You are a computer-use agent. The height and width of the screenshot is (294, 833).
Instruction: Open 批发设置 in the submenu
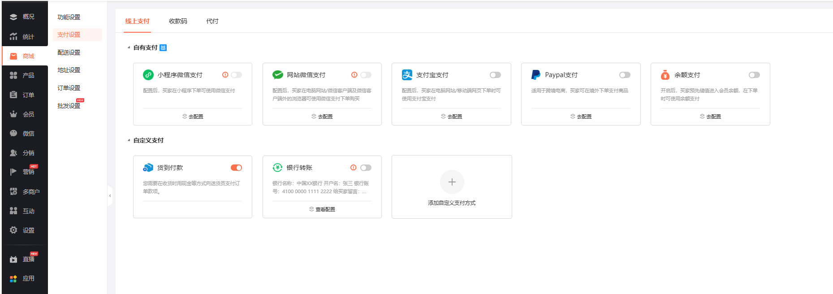[69, 106]
